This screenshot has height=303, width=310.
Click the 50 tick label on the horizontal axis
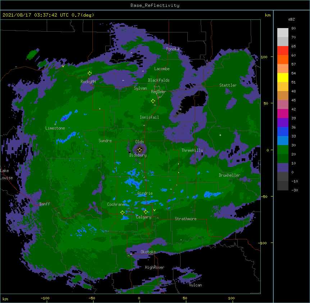point(185,298)
